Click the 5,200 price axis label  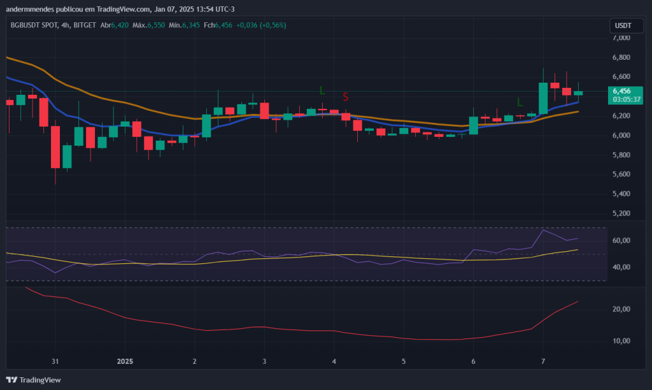pos(621,214)
